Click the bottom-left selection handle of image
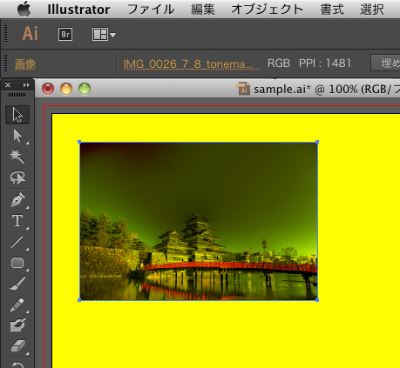Viewport: 400px width, 368px height. 79,300
